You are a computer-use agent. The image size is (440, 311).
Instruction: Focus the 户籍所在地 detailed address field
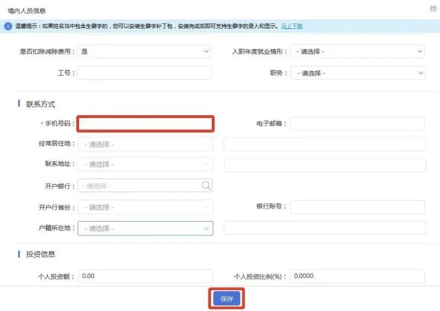click(325, 228)
